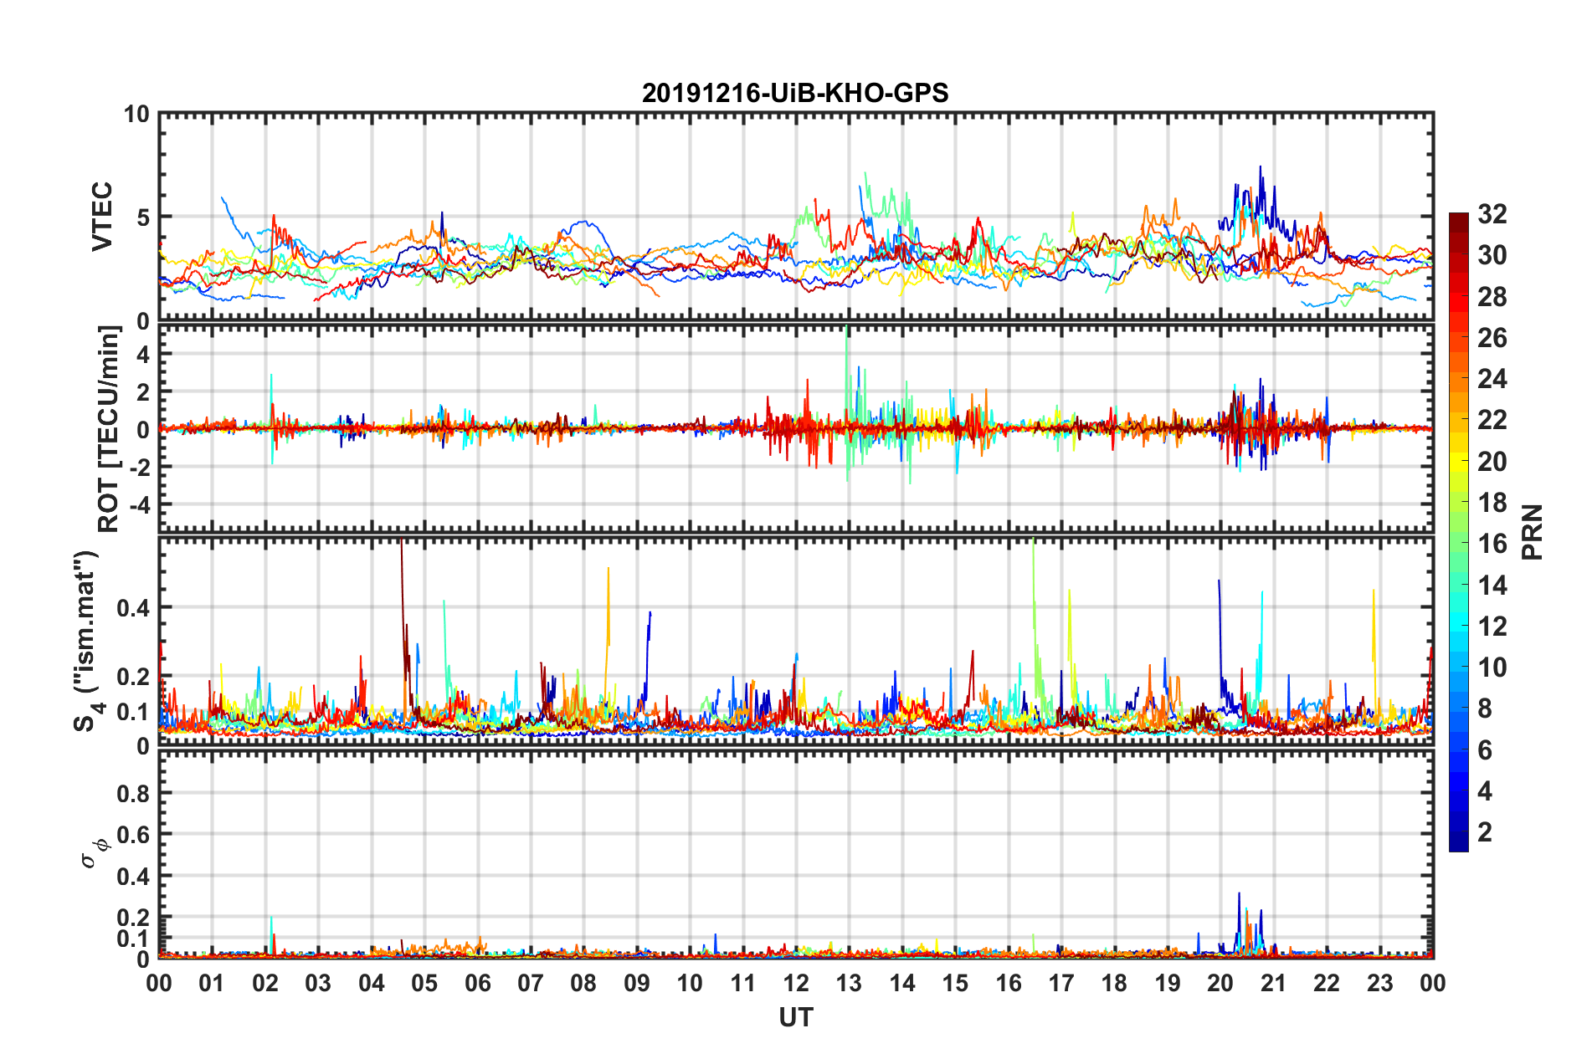Screen dimensions: 1592x1064
Task: Select hour label "18" on the UT axis
Action: (1114, 983)
